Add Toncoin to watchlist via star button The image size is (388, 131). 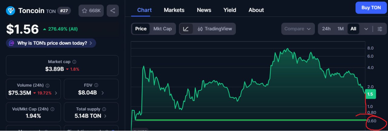point(91,11)
